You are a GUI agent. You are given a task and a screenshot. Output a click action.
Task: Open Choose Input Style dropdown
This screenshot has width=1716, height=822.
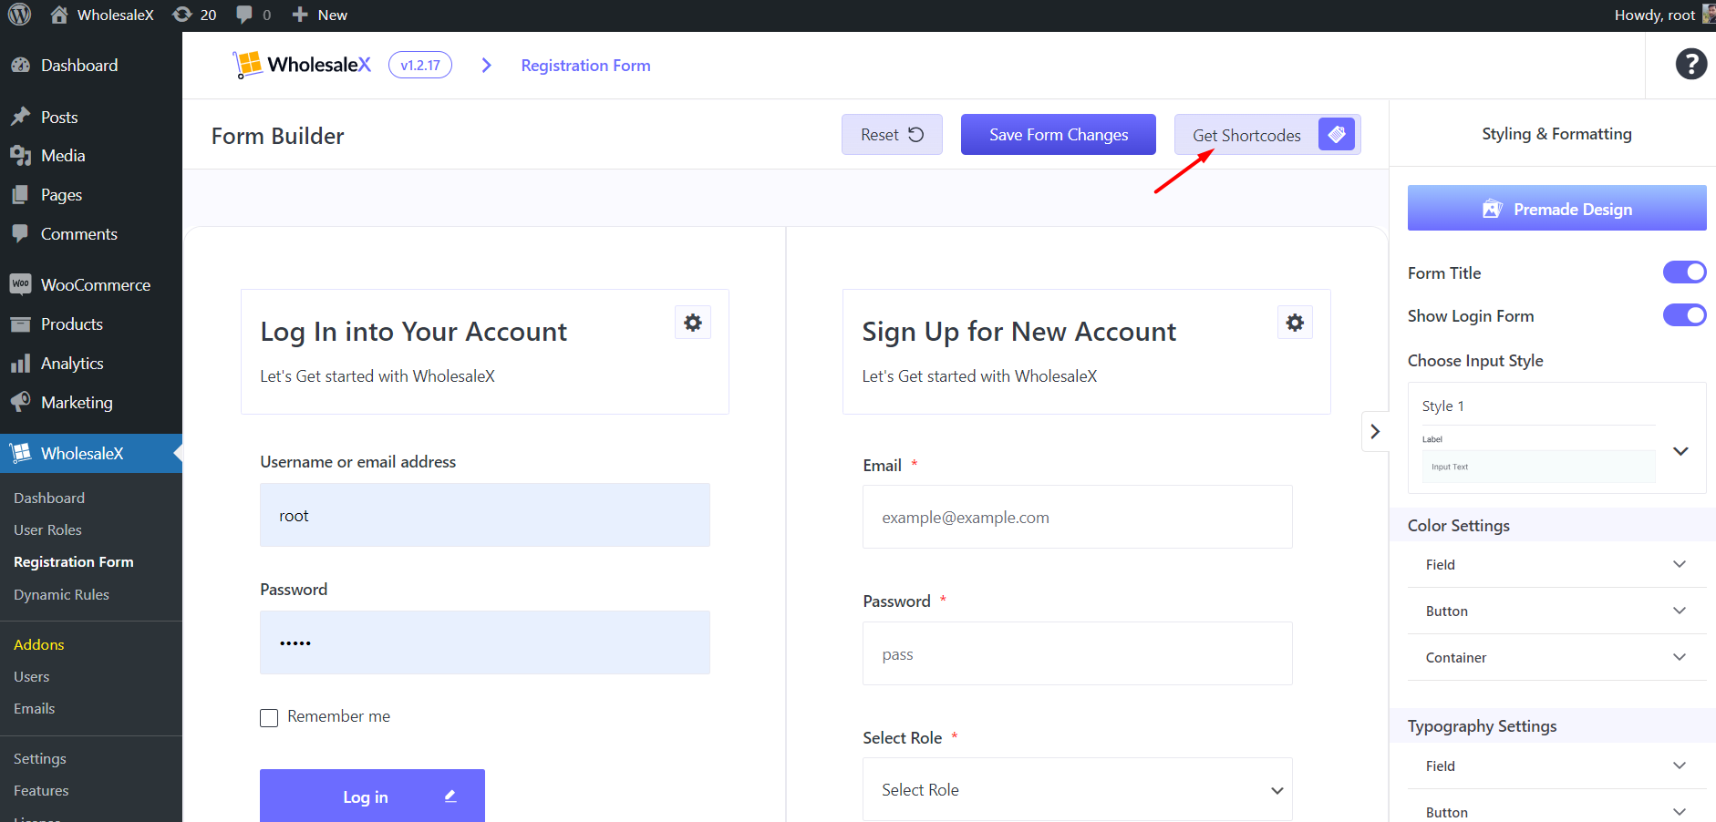1556,438
